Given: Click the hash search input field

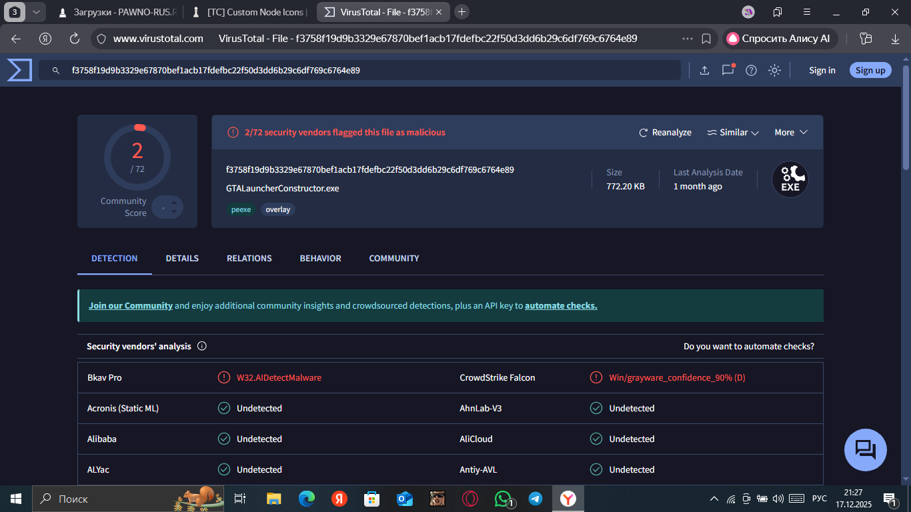Looking at the screenshot, I should click(360, 70).
